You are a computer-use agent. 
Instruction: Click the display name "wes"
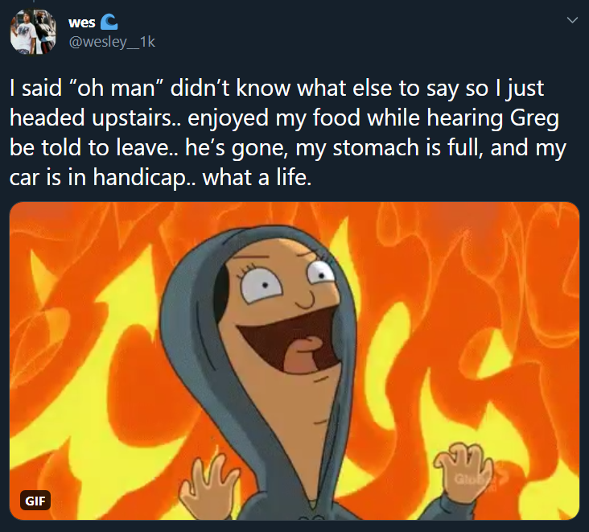point(82,23)
